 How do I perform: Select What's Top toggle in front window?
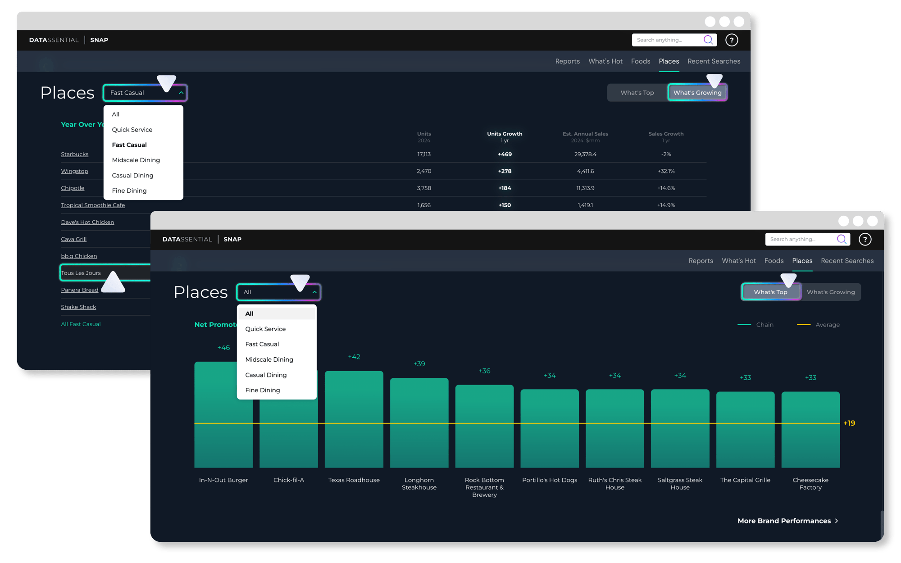click(x=770, y=292)
